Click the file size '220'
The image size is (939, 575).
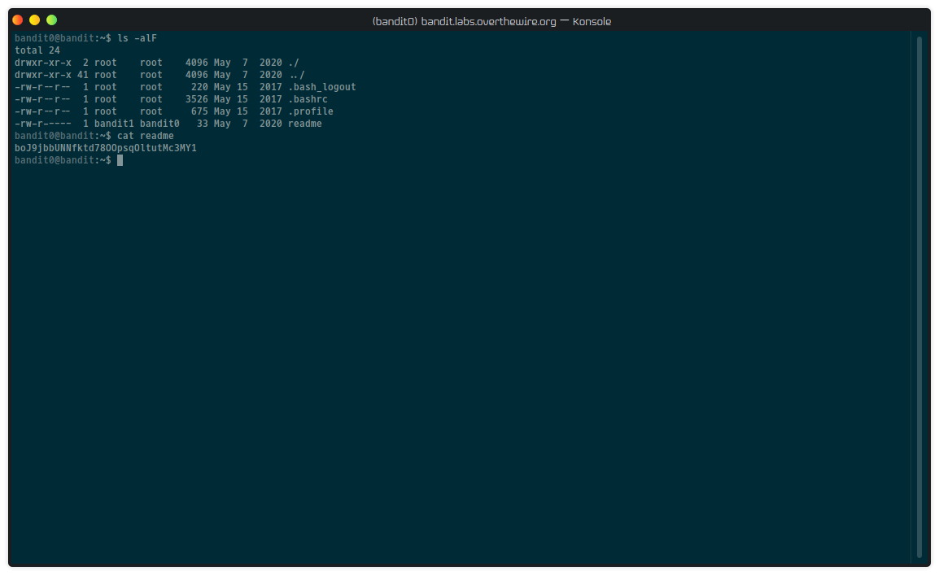point(199,87)
